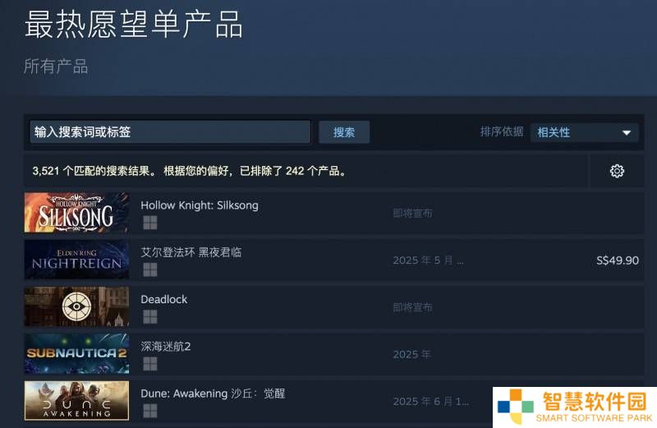657x428 pixels.
Task: Open Subnautica 2 capsule thumbnail
Action: [76, 353]
